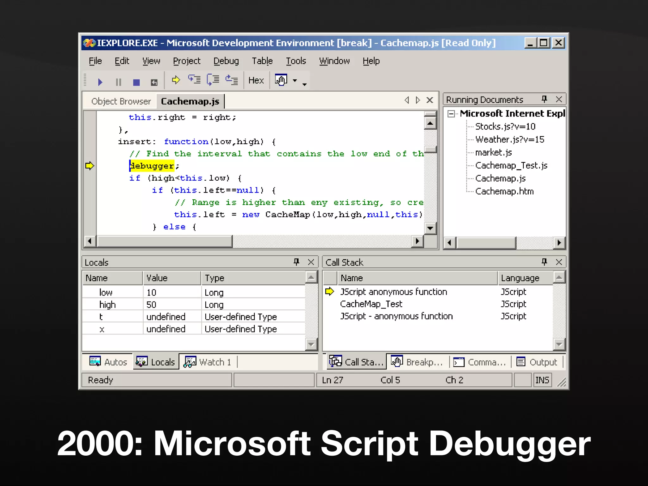Screen dimensions: 648x486
Task: Select Cachemap.htm in Running Documents
Action: [x=504, y=191]
